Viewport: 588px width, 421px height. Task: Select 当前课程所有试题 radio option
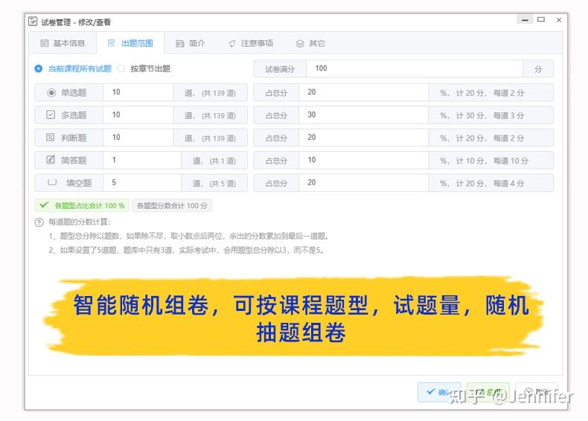point(73,68)
